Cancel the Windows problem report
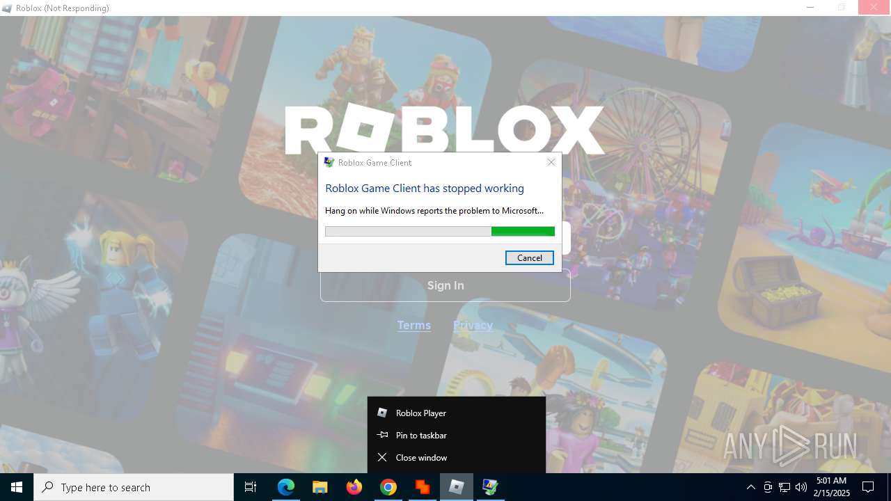The height and width of the screenshot is (501, 891). (529, 257)
